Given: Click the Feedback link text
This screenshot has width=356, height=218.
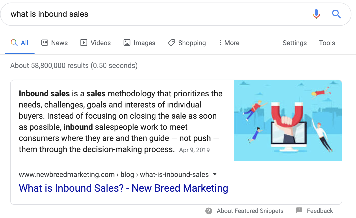Looking at the screenshot, I should 320,211.
